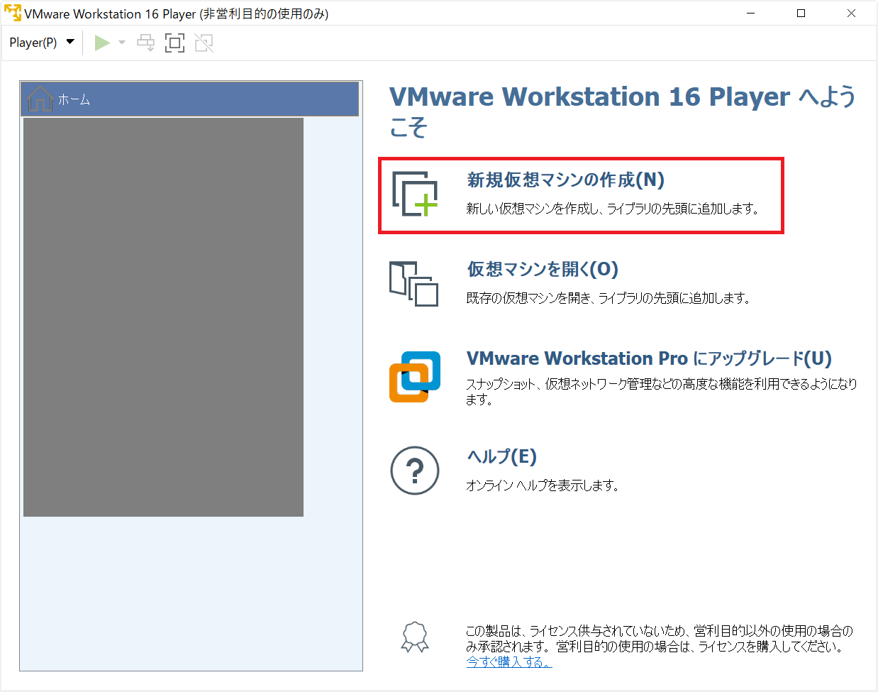This screenshot has width=878, height=692.
Task: Click the text 既存の仮想マシンを開き、ライブラリの先頭に追加します。
Action: point(609,298)
